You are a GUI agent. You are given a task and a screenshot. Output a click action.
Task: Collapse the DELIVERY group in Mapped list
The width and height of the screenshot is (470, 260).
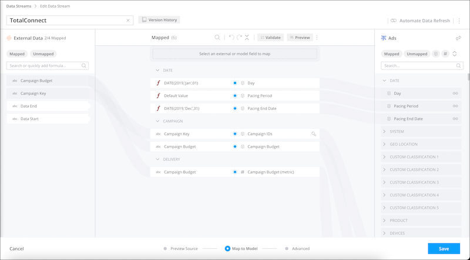[157, 159]
